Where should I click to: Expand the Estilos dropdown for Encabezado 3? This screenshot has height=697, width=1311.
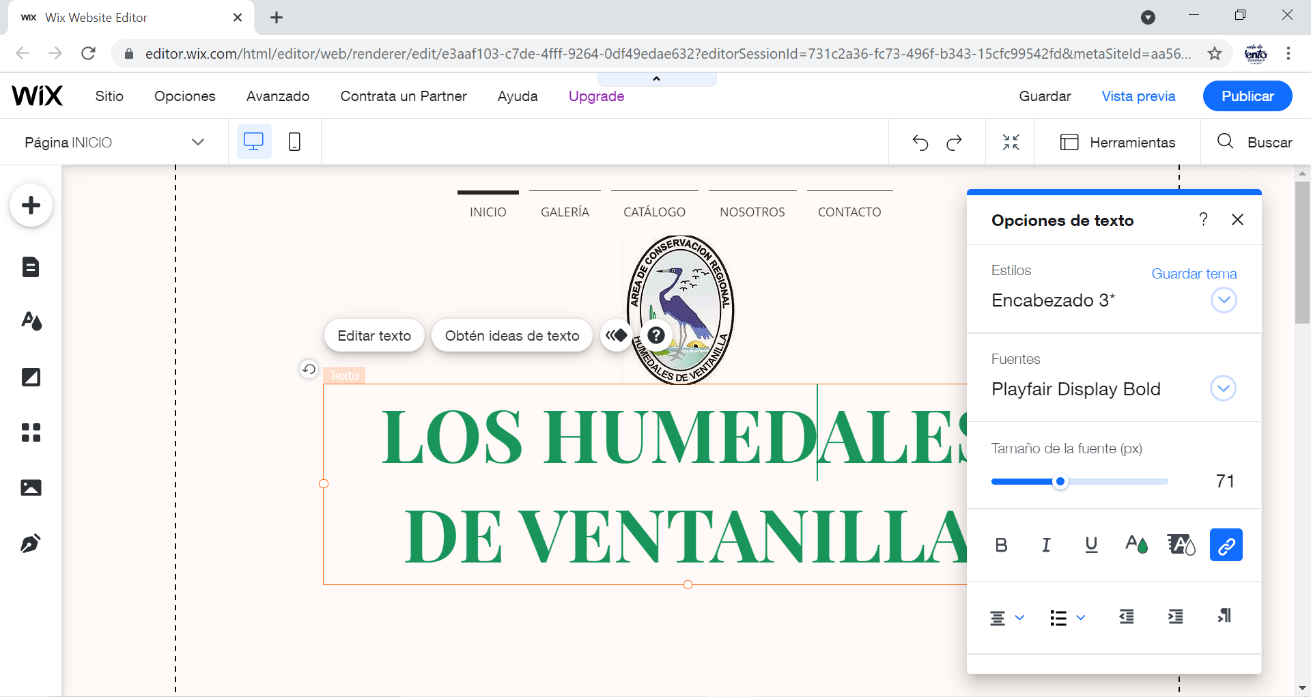[x=1223, y=300]
